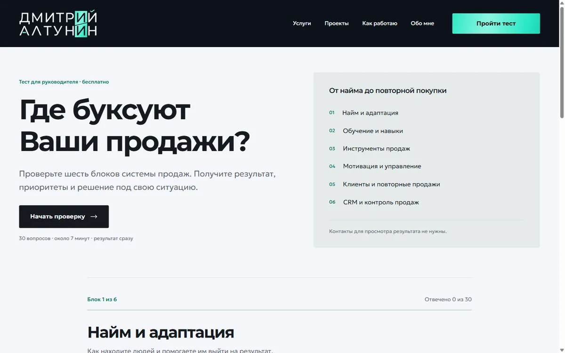The width and height of the screenshot is (565, 353).
Task: Click the text 30 вопросов · около 7 минут
Action: [55, 238]
